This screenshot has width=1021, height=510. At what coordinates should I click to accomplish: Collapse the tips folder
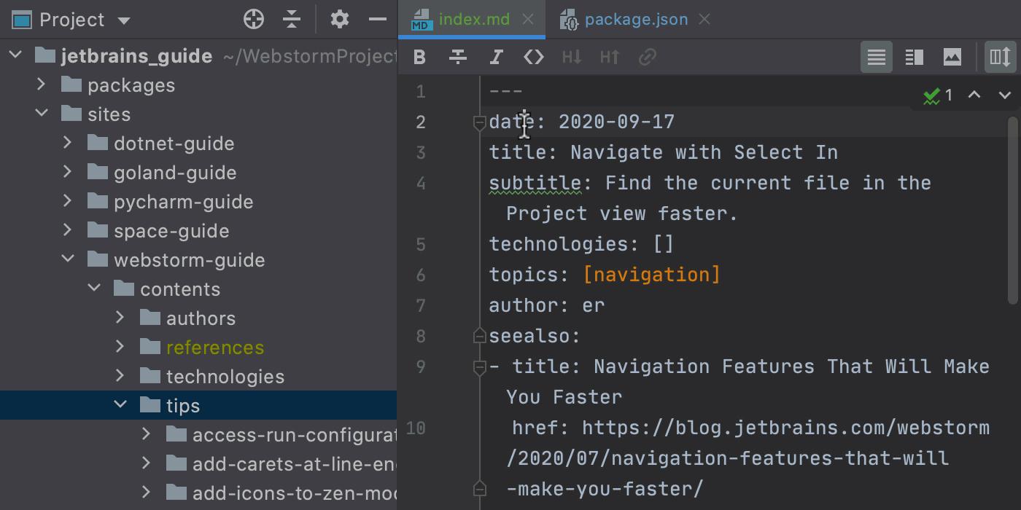click(120, 405)
